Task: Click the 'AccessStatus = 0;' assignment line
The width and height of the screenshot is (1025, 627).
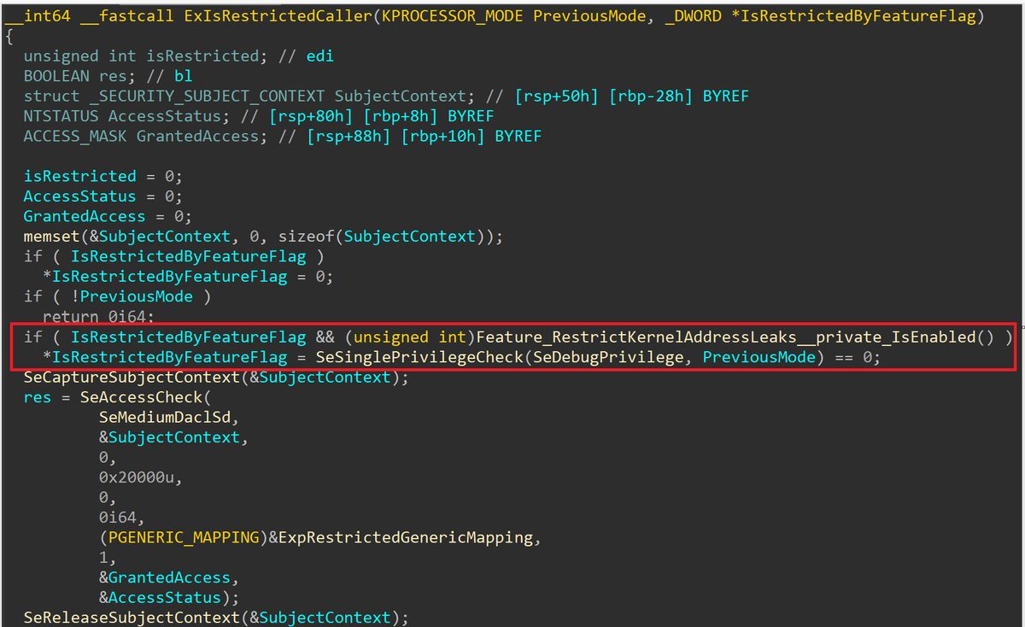Action: pos(102,196)
